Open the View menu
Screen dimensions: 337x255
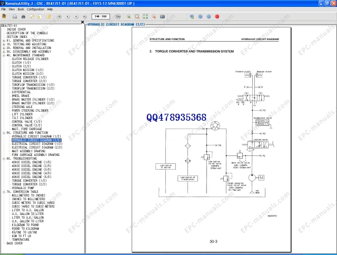click(x=12, y=9)
